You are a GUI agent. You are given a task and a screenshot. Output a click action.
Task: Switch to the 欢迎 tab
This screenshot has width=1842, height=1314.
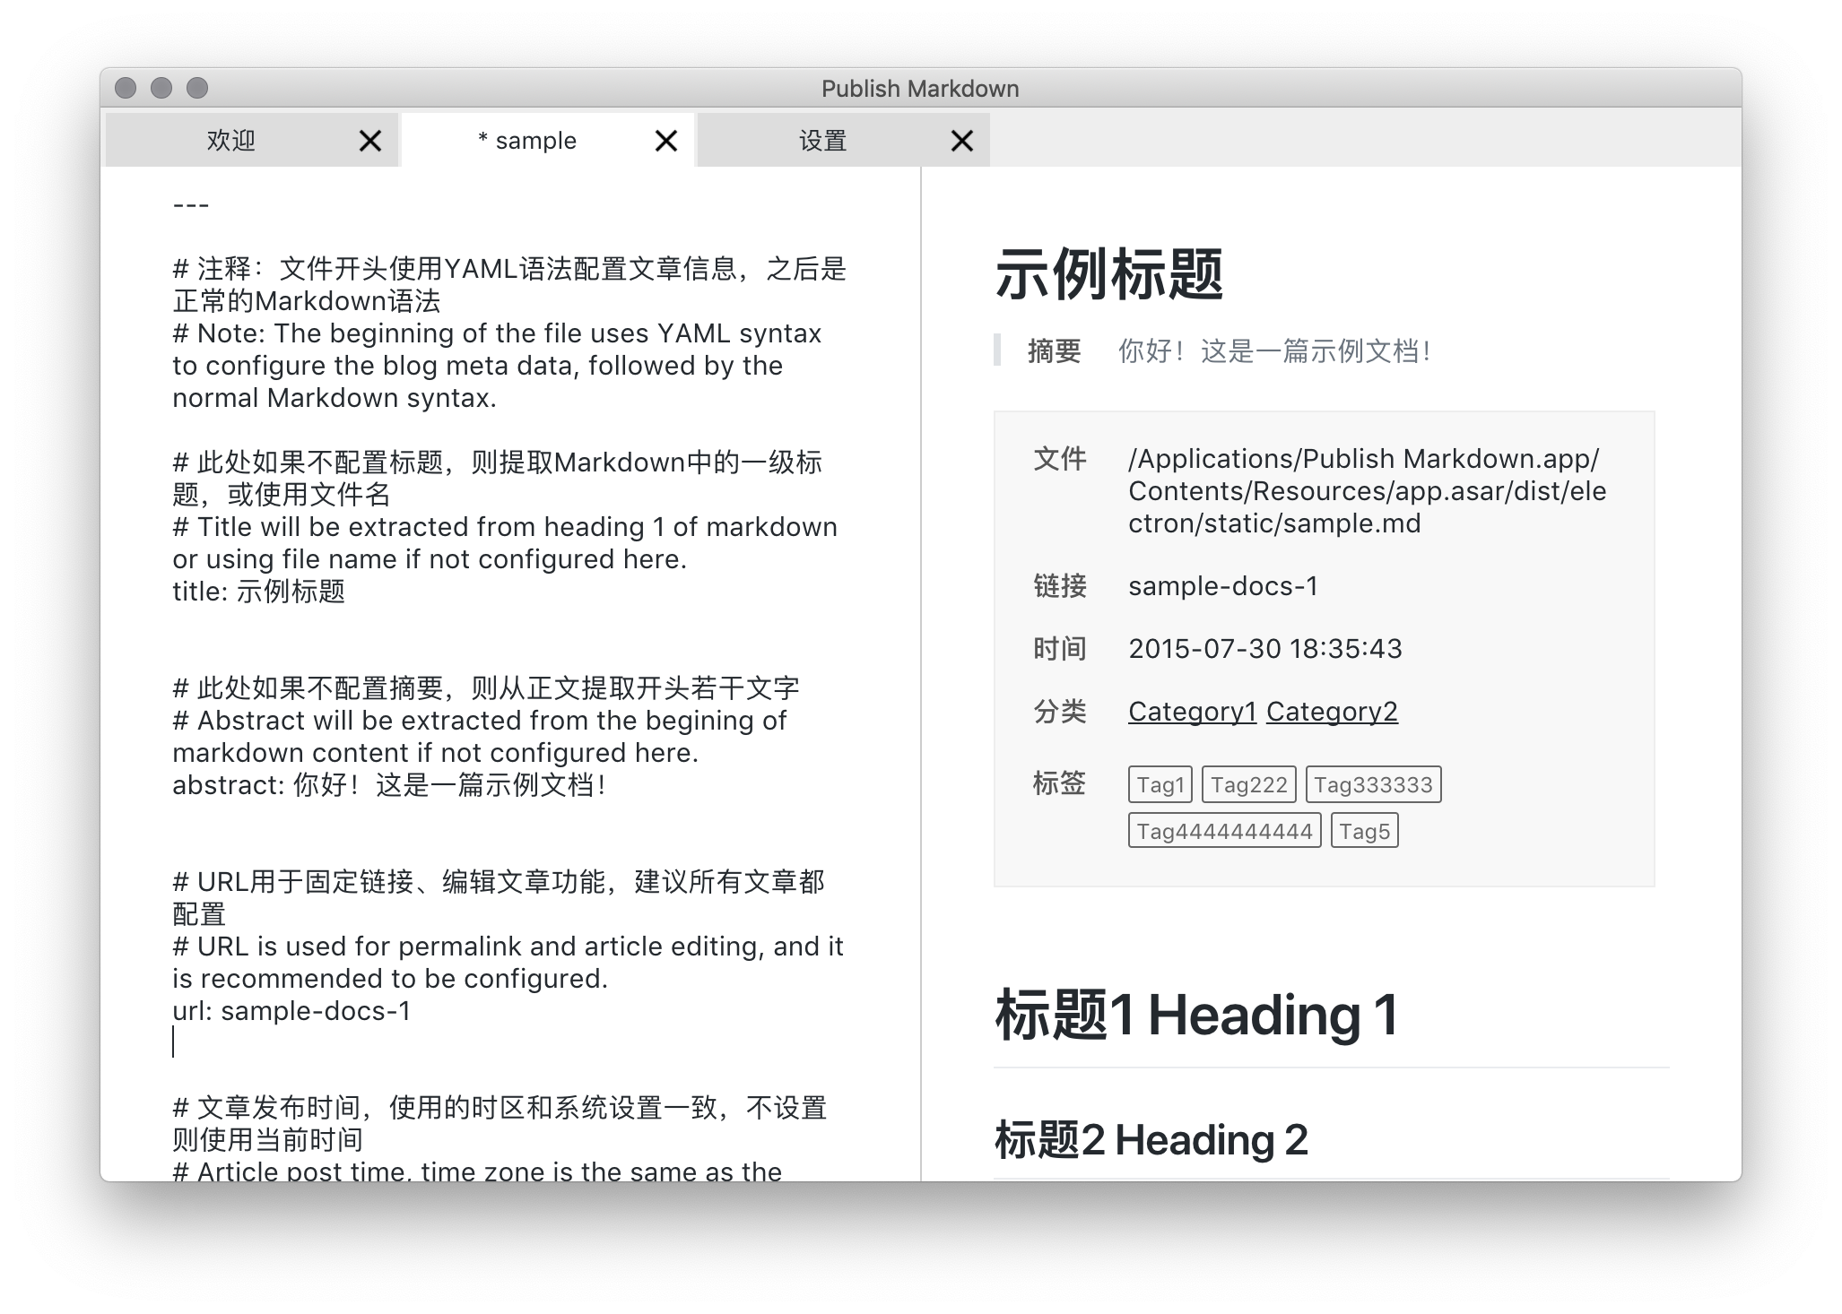(x=231, y=141)
